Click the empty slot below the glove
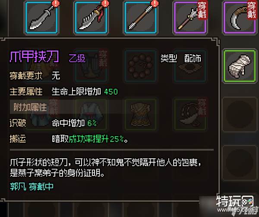This screenshot has height=217, width=259. pos(240,114)
